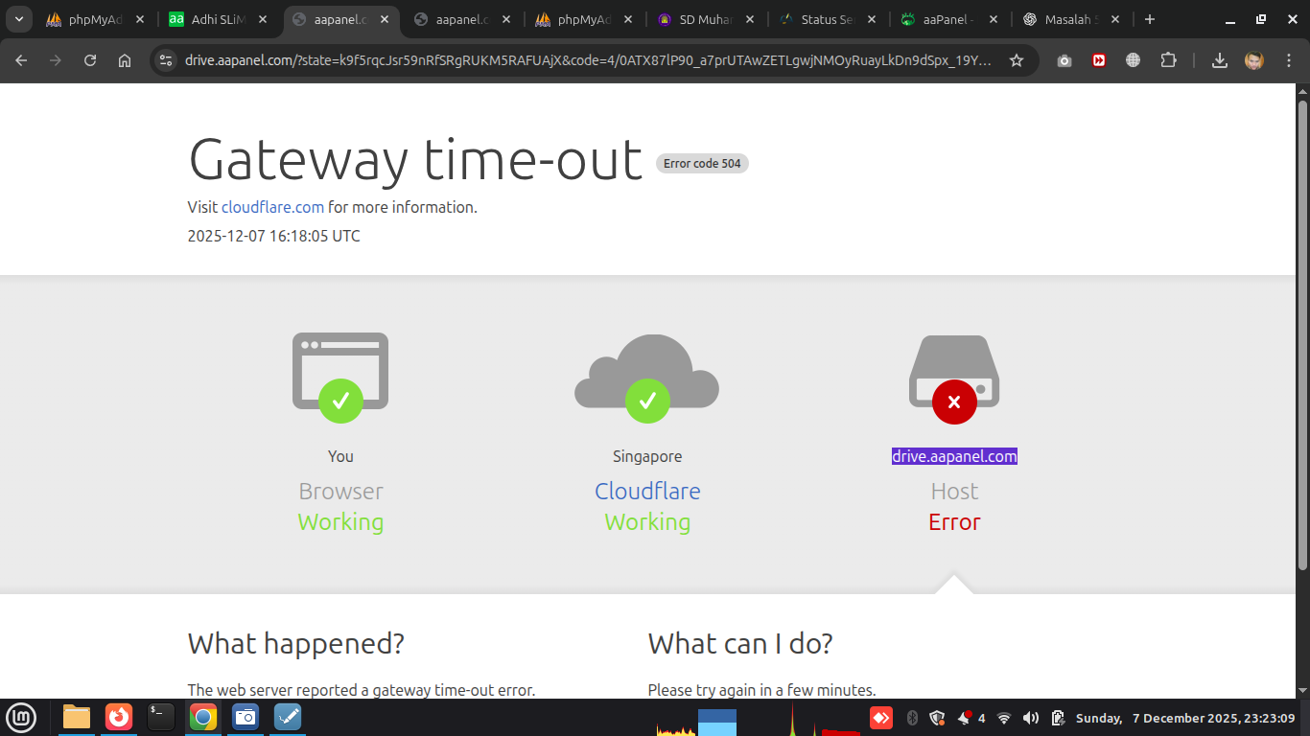
Task: Switch to Chrome in the taskbar
Action: pyautogui.click(x=203, y=717)
